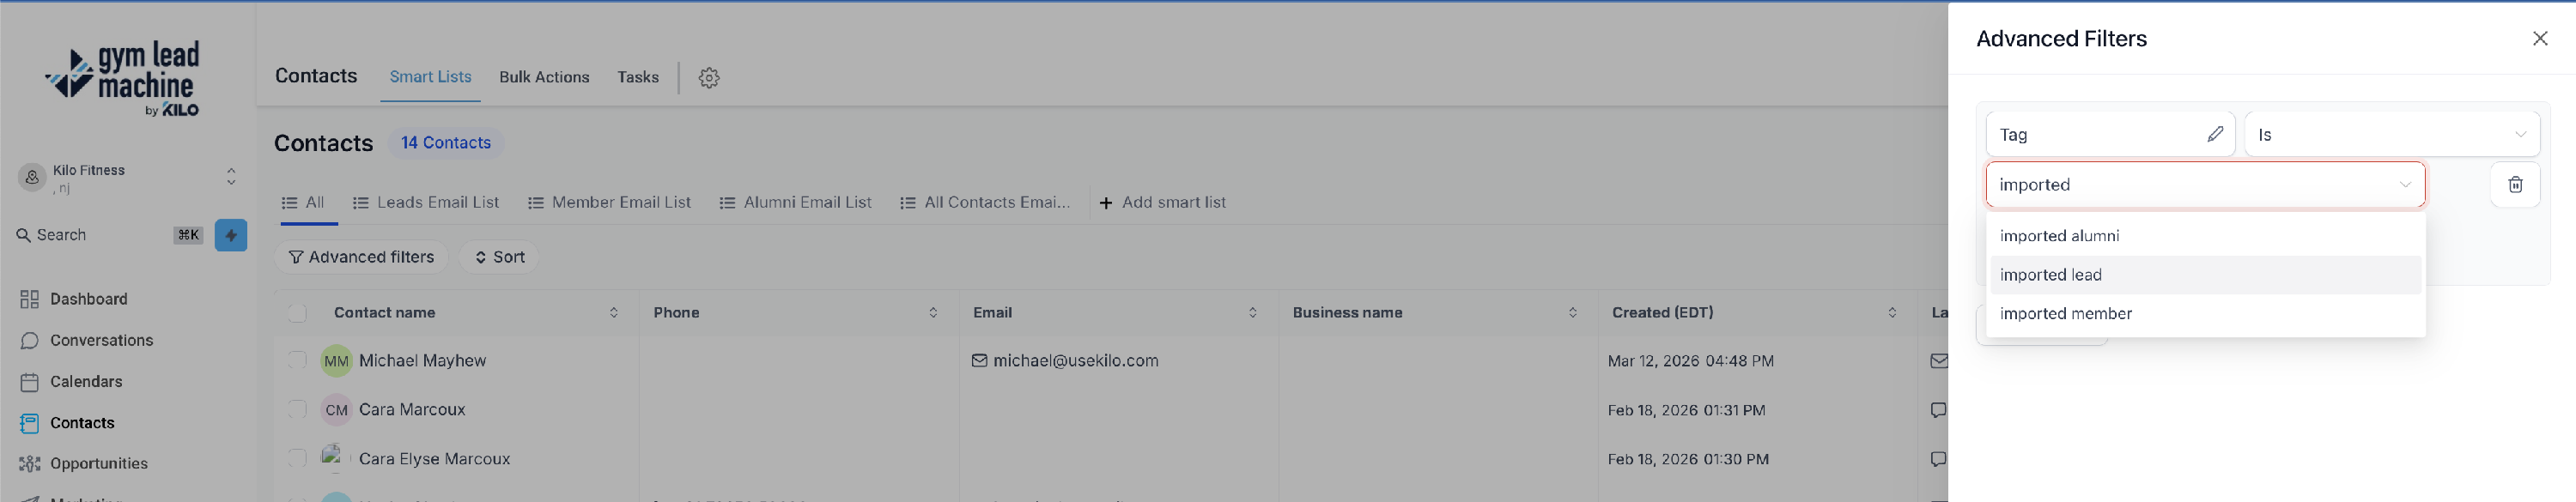This screenshot has height=502, width=2576.
Task: Open the Member Email List tab
Action: point(609,203)
